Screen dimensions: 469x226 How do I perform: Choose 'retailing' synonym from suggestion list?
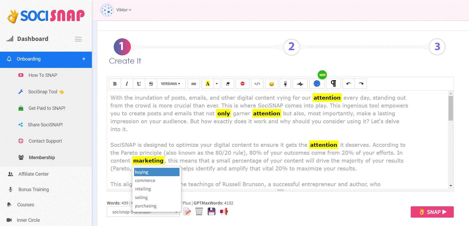pyautogui.click(x=157, y=189)
